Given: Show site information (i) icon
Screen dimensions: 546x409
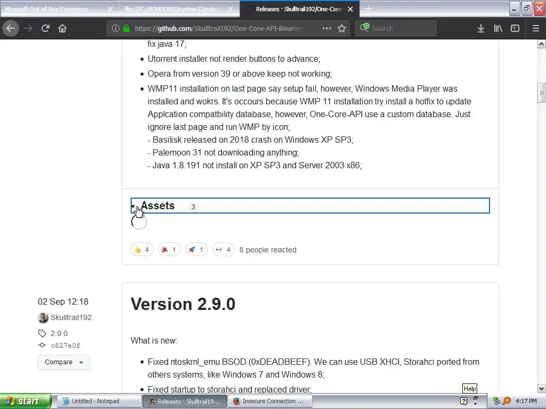Looking at the screenshot, I should pos(116,28).
